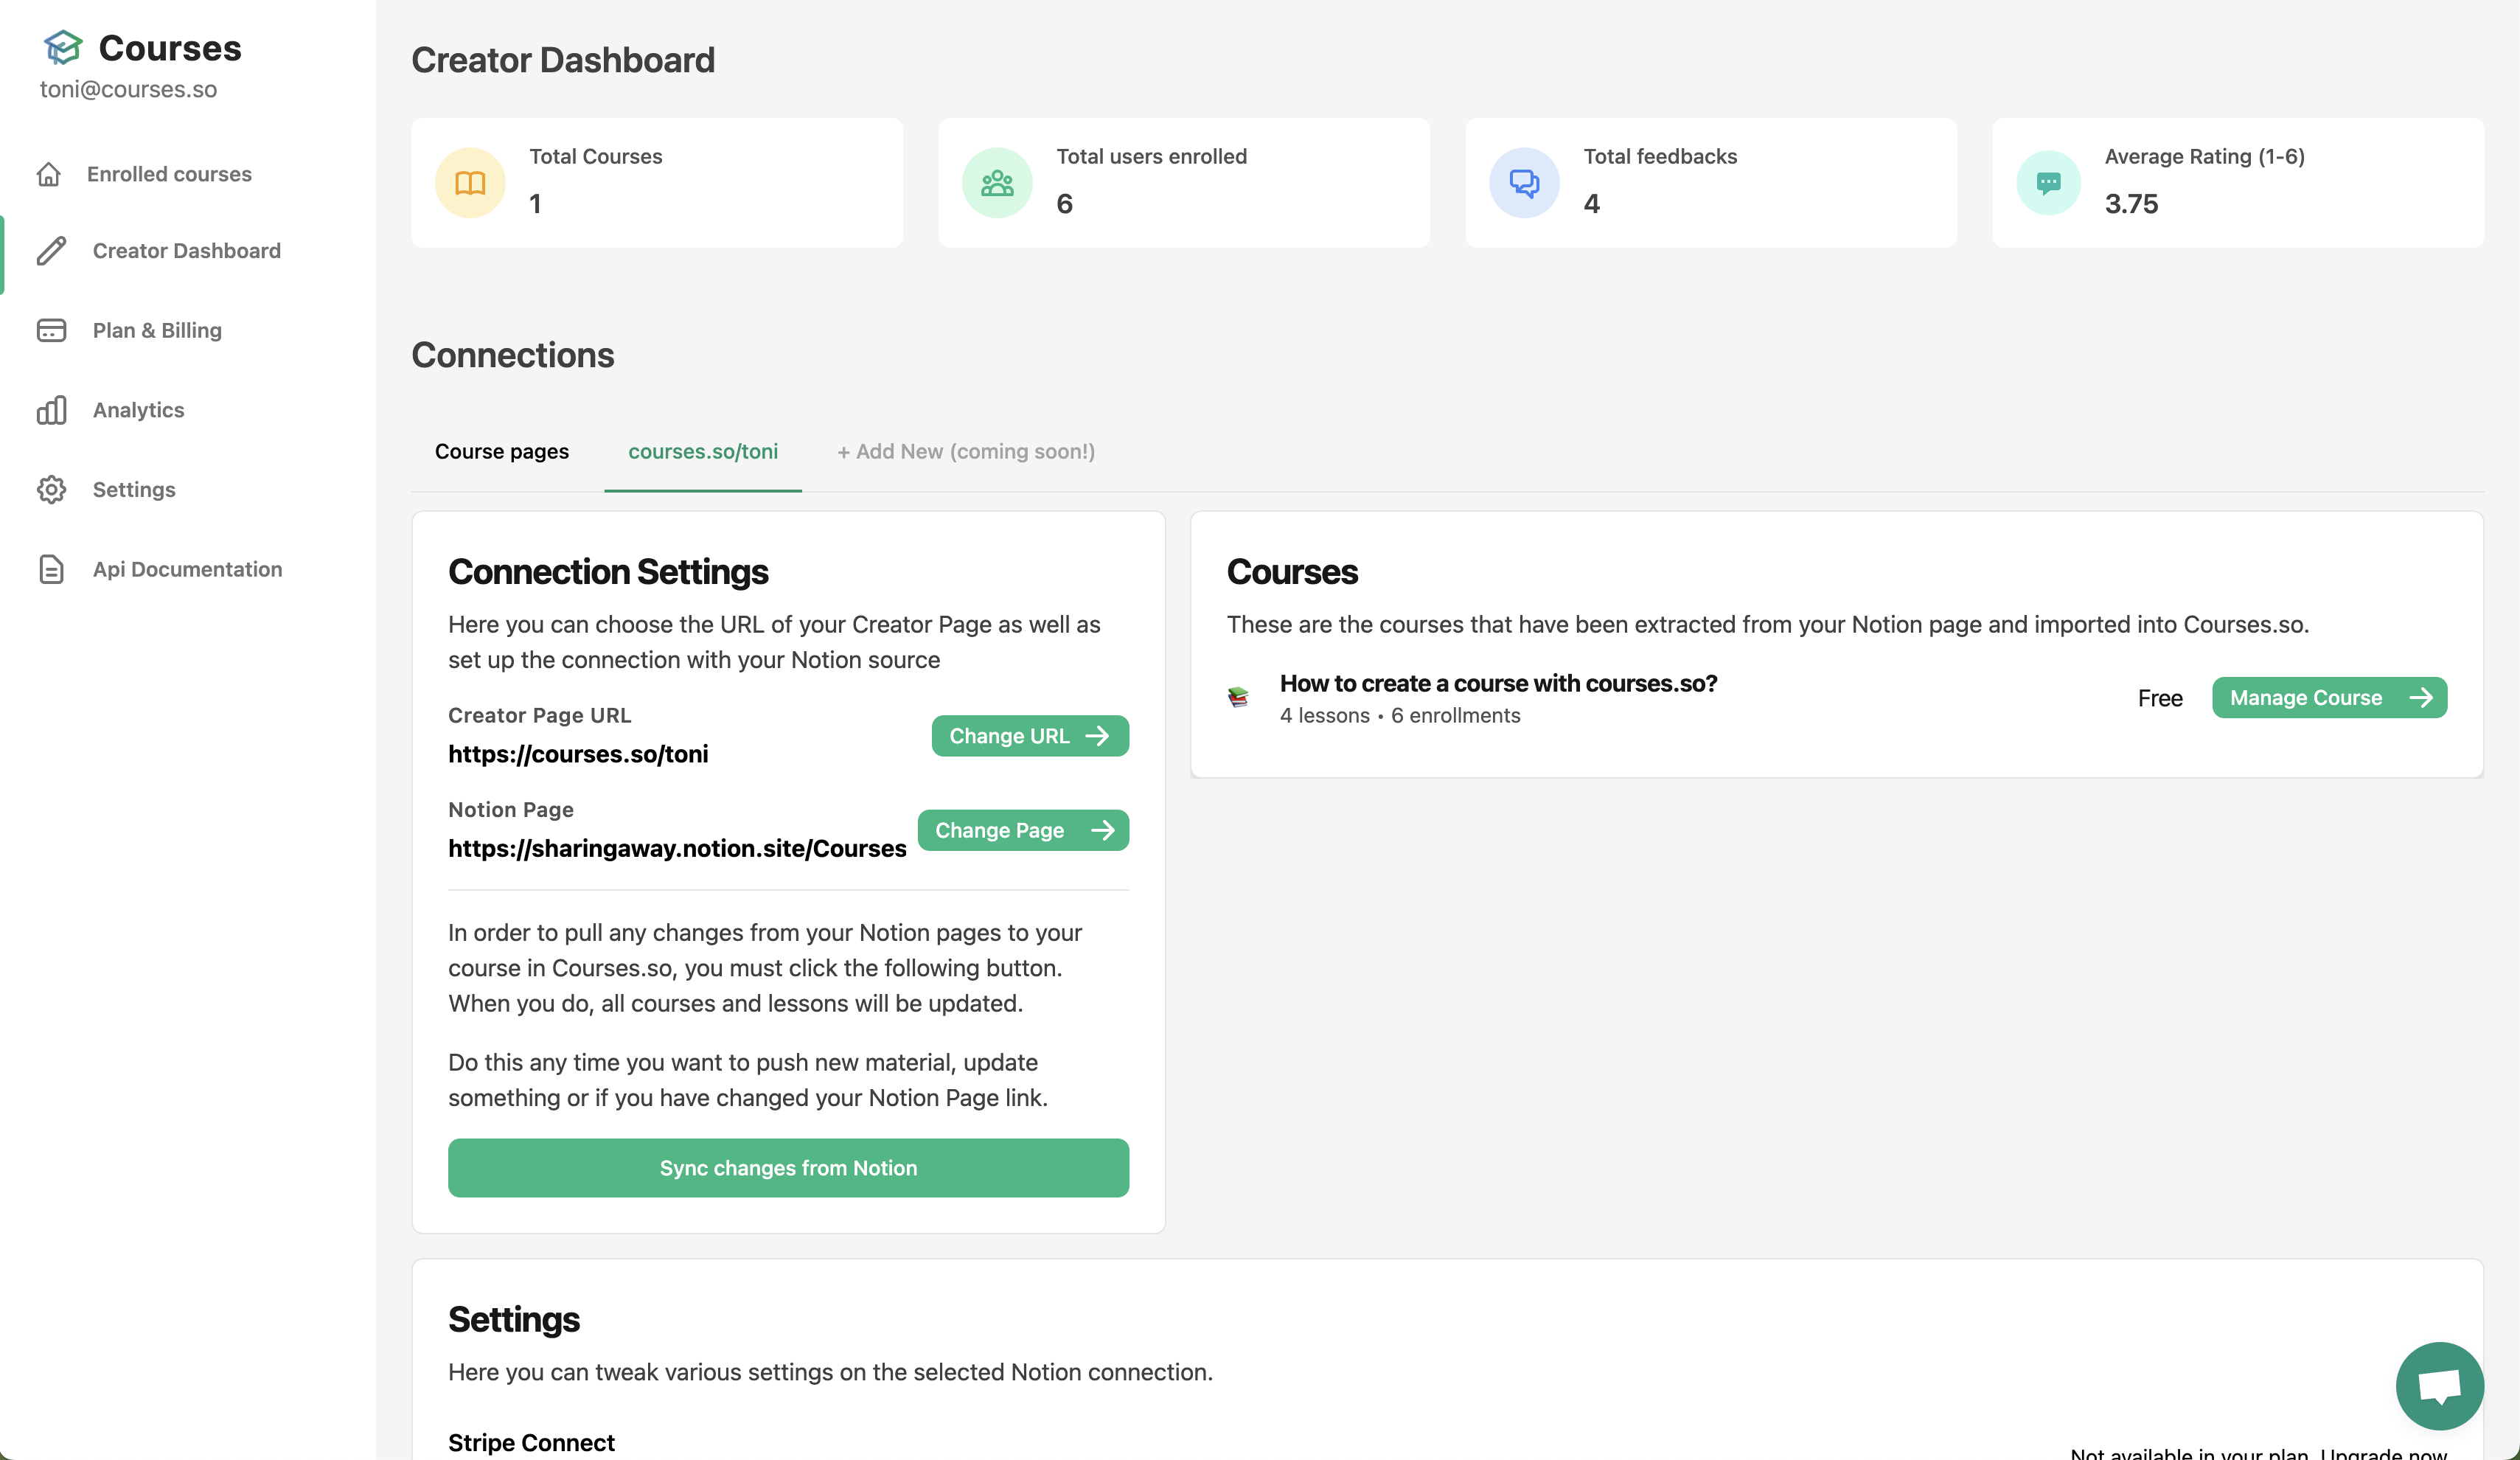Click the Add New coming soon tab
2520x1460 pixels.
965,451
